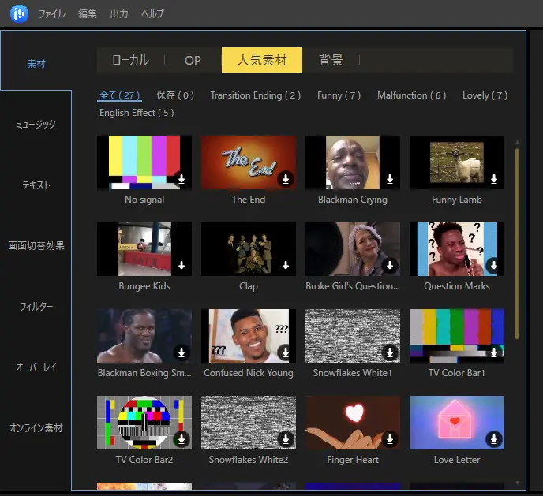543x496 pixels.
Task: Select the TV Color Bar2 thumbnail
Action: pyautogui.click(x=144, y=423)
